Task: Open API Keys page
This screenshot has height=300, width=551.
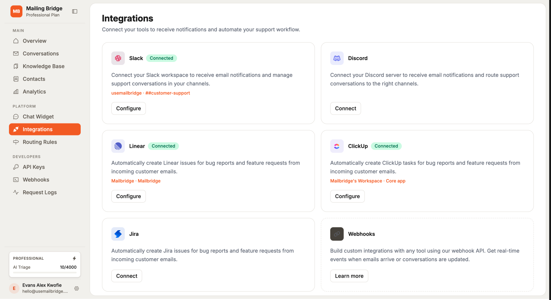Action: coord(45,167)
